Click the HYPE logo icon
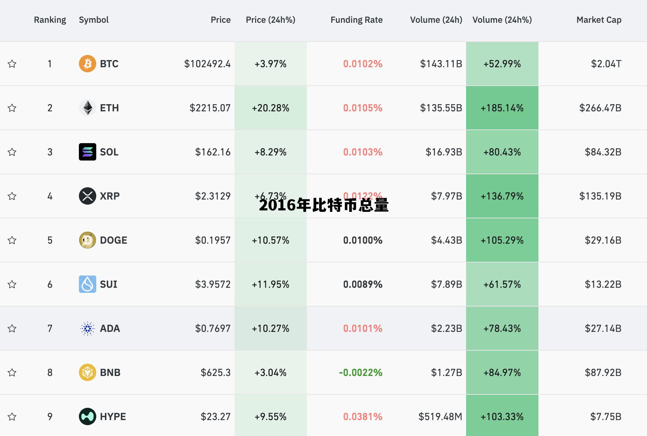The image size is (647, 436). tap(87, 416)
